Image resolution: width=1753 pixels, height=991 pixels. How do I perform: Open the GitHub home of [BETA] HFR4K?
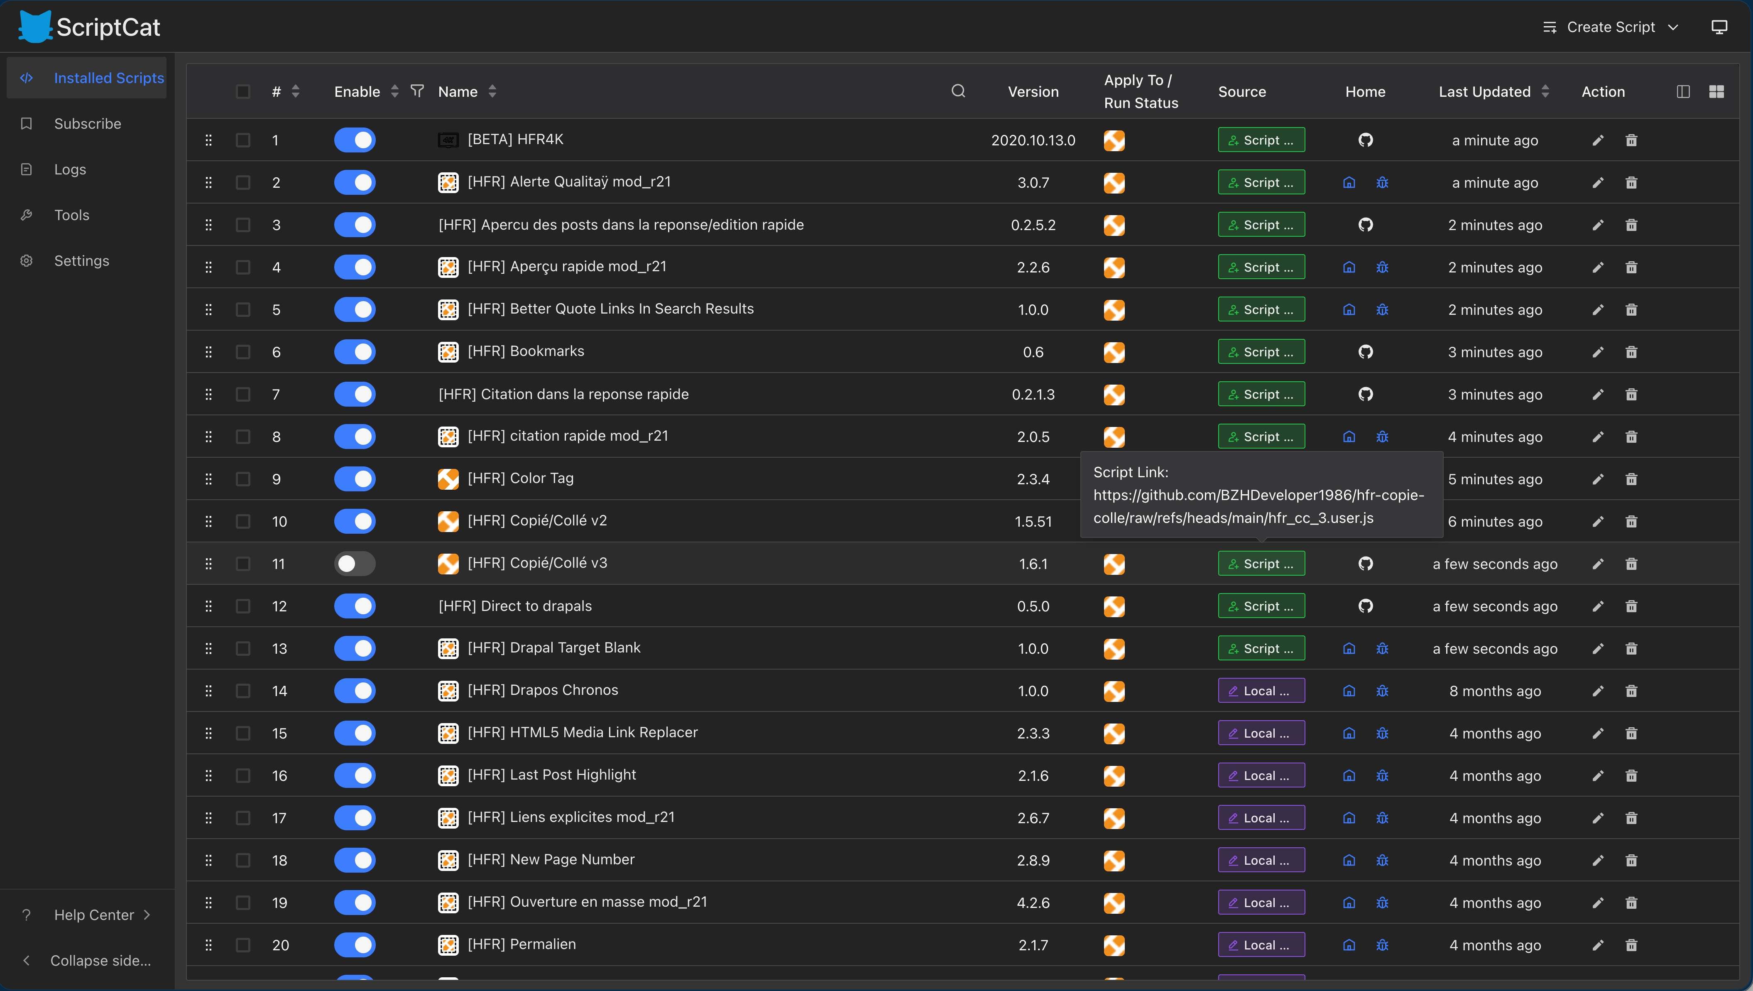1365,140
